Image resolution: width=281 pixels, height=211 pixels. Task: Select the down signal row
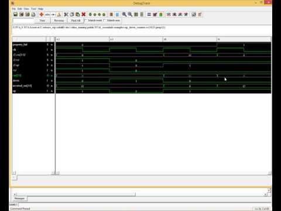[33, 81]
